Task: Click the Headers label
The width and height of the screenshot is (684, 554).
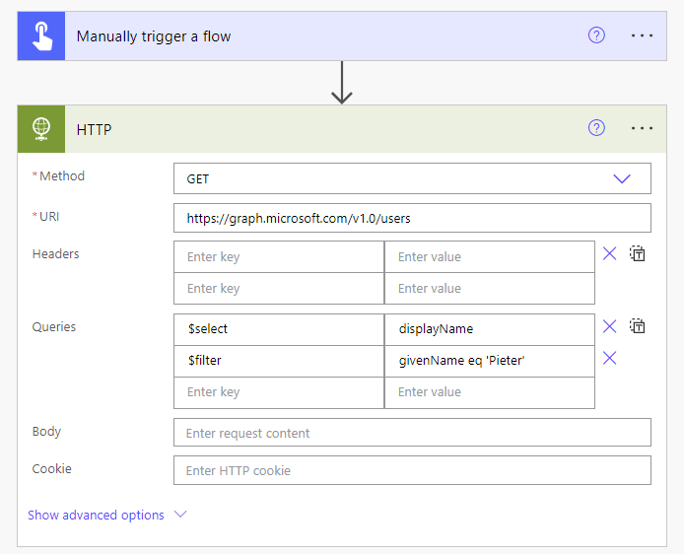Action: coord(56,254)
